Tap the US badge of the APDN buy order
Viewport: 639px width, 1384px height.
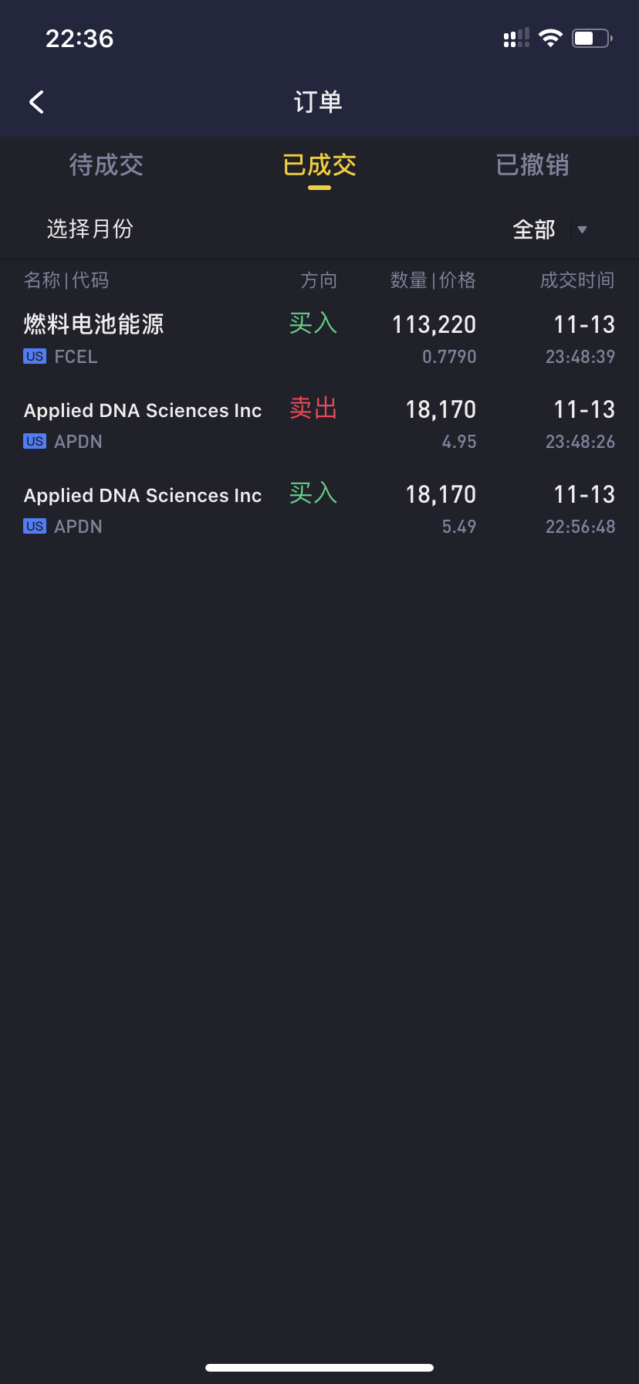click(35, 527)
